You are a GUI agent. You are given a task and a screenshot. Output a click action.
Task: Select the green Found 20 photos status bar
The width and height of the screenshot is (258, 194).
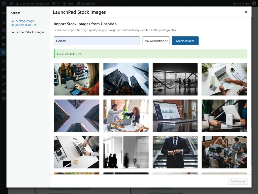tap(150, 54)
